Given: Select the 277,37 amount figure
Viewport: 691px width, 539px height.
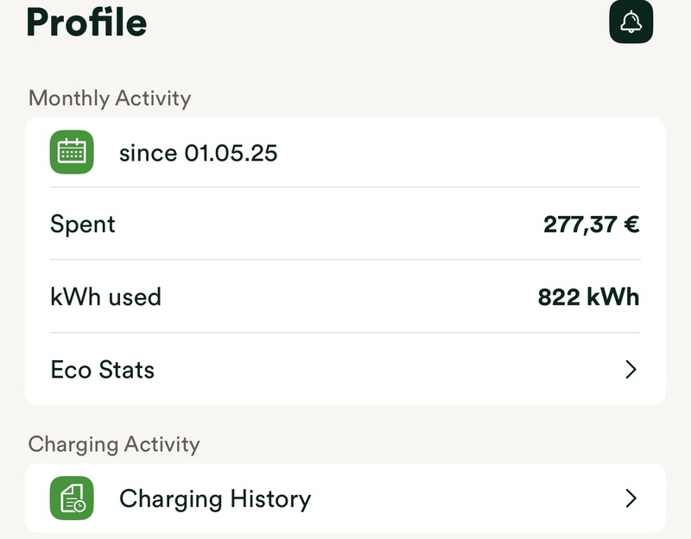Looking at the screenshot, I should click(579, 225).
